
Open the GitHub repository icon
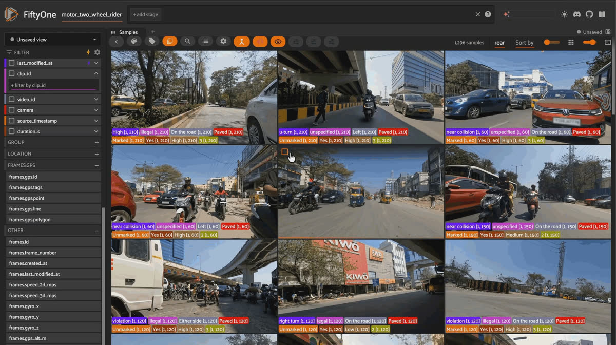tap(589, 14)
